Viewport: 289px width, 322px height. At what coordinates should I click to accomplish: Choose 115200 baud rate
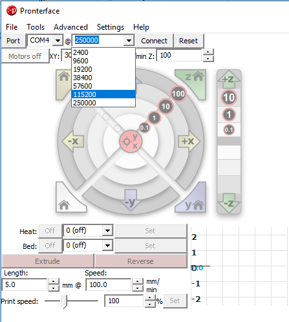click(103, 94)
